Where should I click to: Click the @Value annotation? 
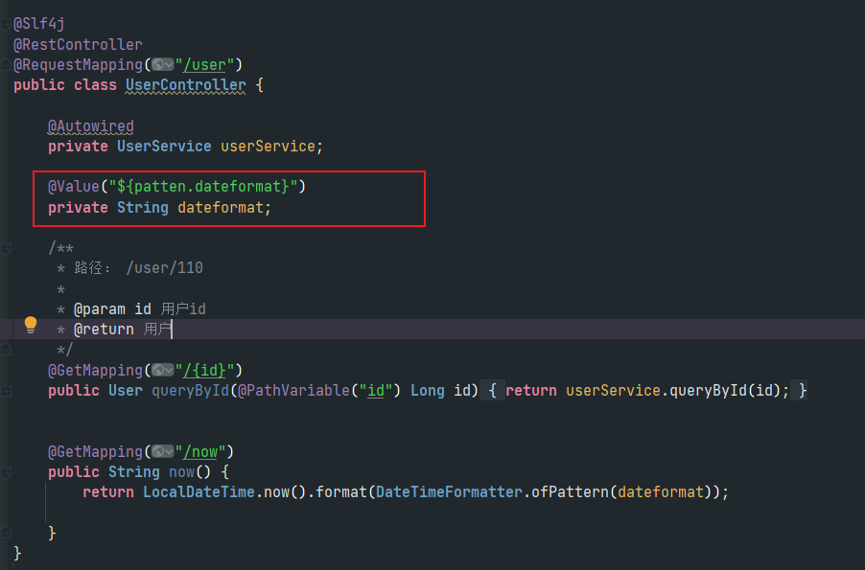pos(74,186)
